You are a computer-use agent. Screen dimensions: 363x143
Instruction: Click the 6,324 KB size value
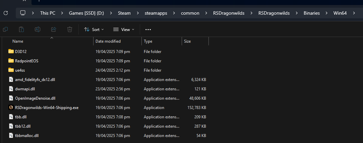pyautogui.click(x=198, y=79)
